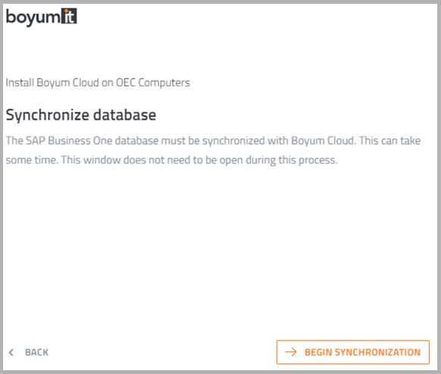441x374 pixels.
Task: Click the word 'Synchronize' in the heading
Action: [x=48, y=115]
